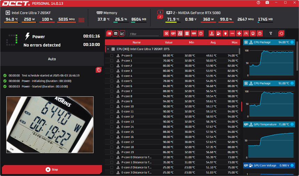Switch to the graph view mode
This screenshot has width=299, height=176.
[122, 34]
